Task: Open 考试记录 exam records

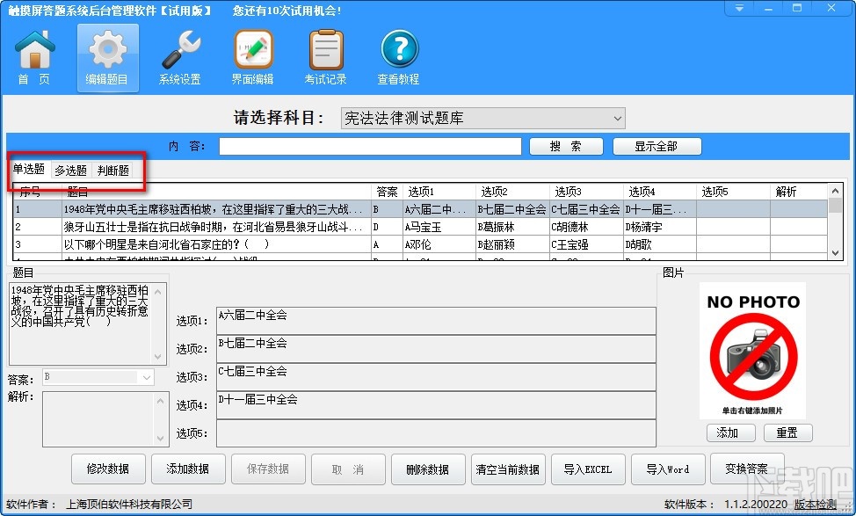Action: 325,55
